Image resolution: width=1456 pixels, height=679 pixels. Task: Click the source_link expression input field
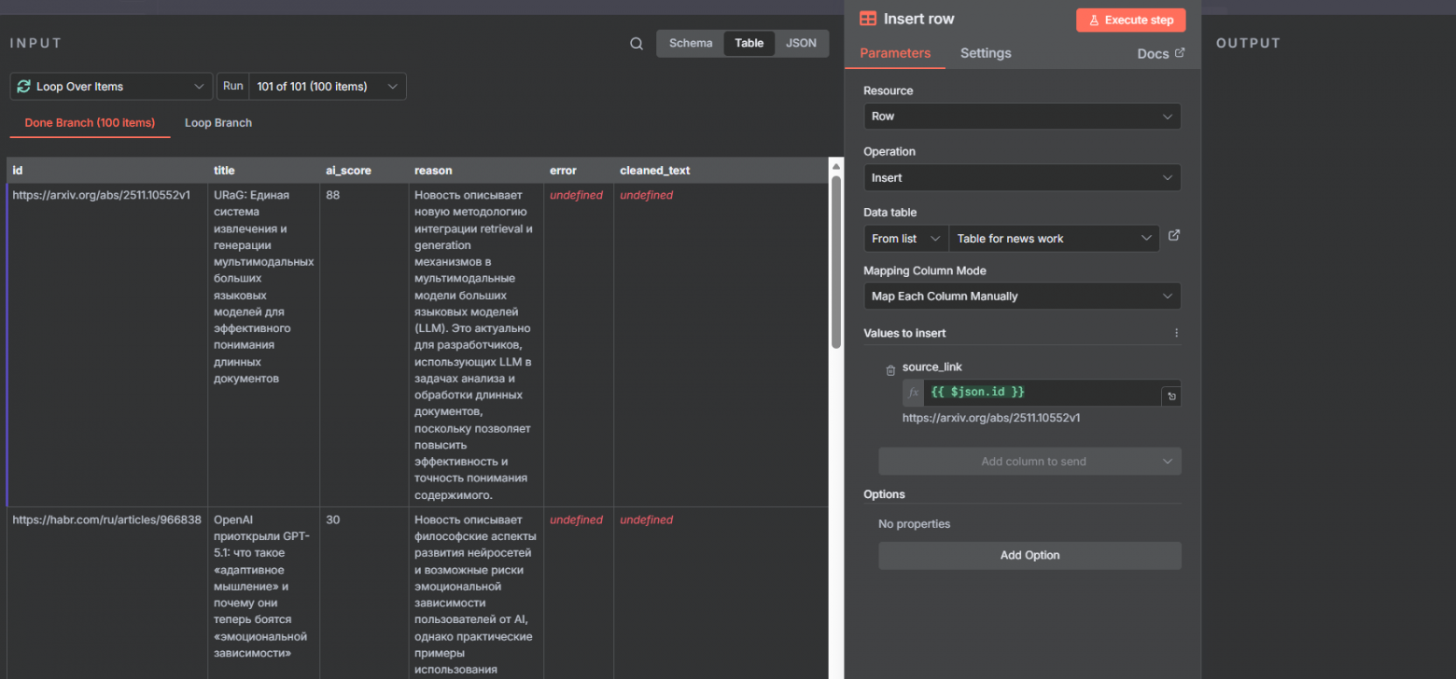point(1041,393)
